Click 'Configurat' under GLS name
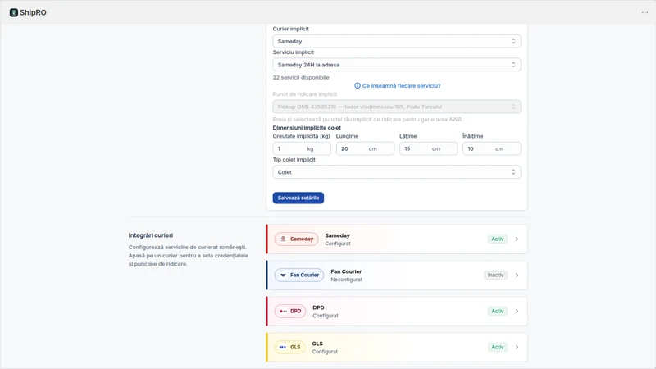 click(325, 352)
